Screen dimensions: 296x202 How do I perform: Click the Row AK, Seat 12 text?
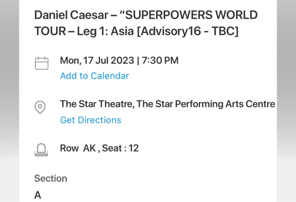click(x=99, y=148)
